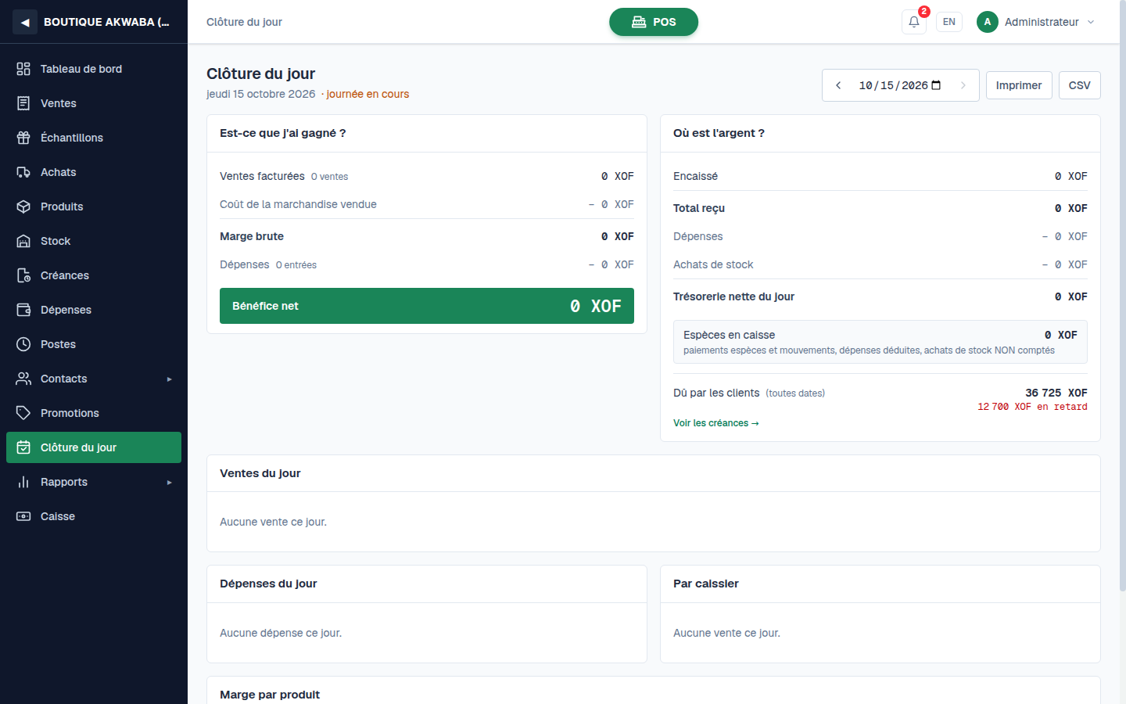Click the date input showing 10/15/2026
This screenshot has height=704, width=1126.
(900, 85)
